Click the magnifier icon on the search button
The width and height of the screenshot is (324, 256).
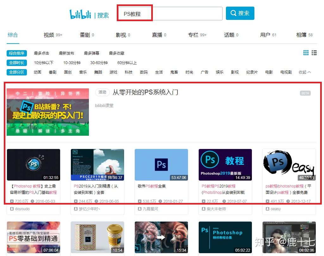[x=234, y=13]
